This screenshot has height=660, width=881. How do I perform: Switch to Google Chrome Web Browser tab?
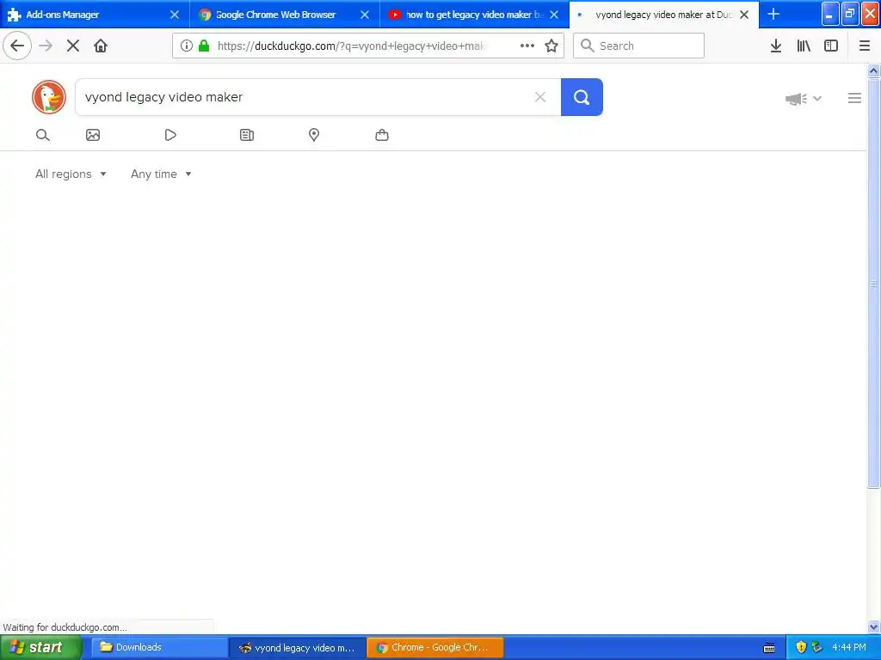284,15
